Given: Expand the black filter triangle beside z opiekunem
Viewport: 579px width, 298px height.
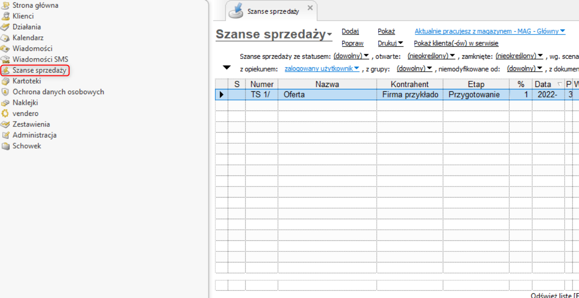Looking at the screenshot, I should pos(226,68).
